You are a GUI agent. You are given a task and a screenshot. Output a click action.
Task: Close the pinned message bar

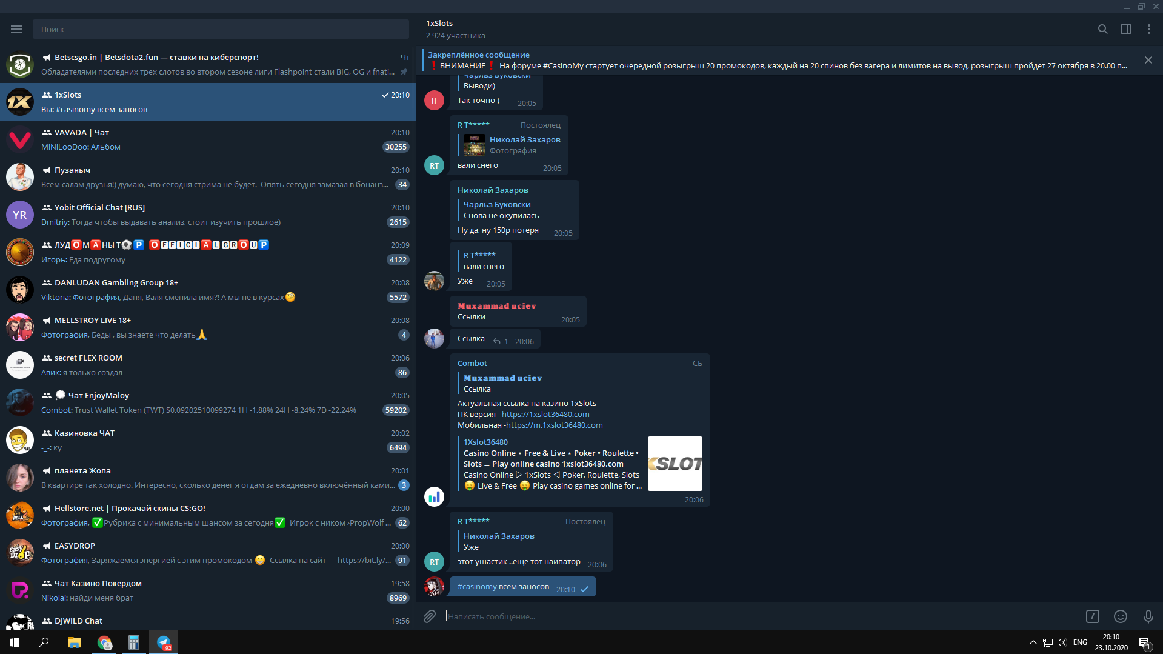(1148, 60)
